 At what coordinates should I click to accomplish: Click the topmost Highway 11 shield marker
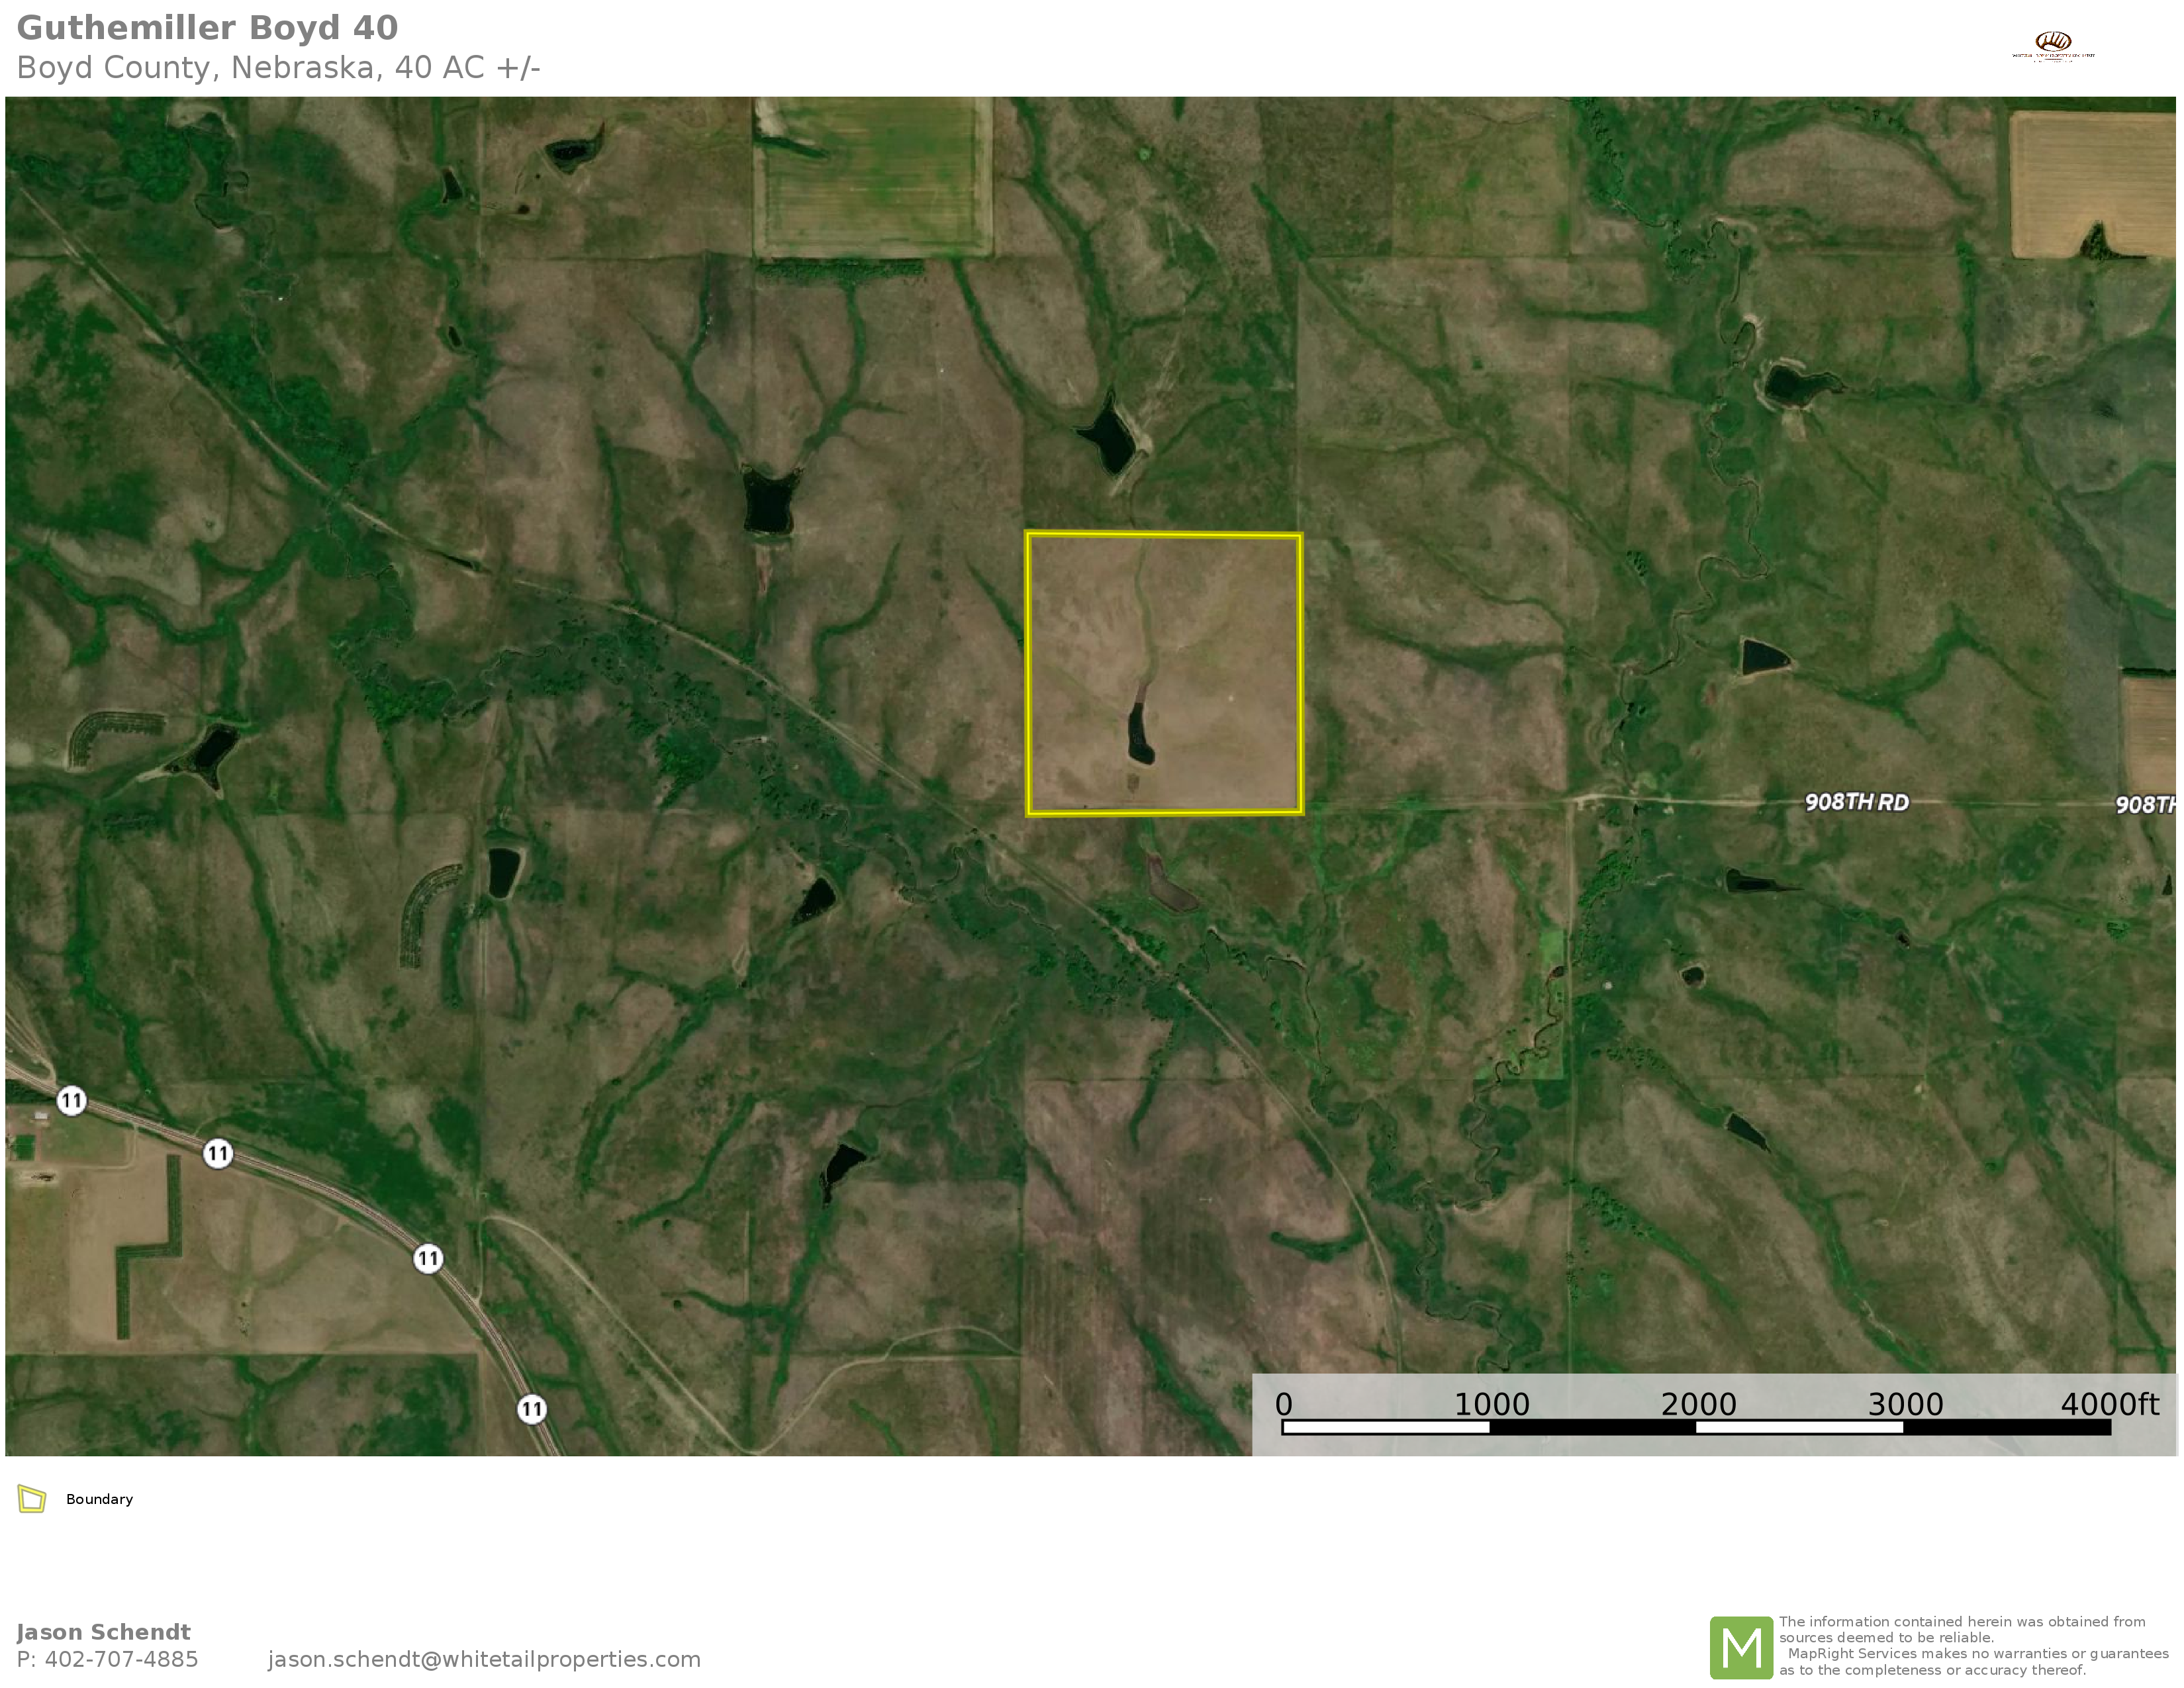click(71, 1101)
